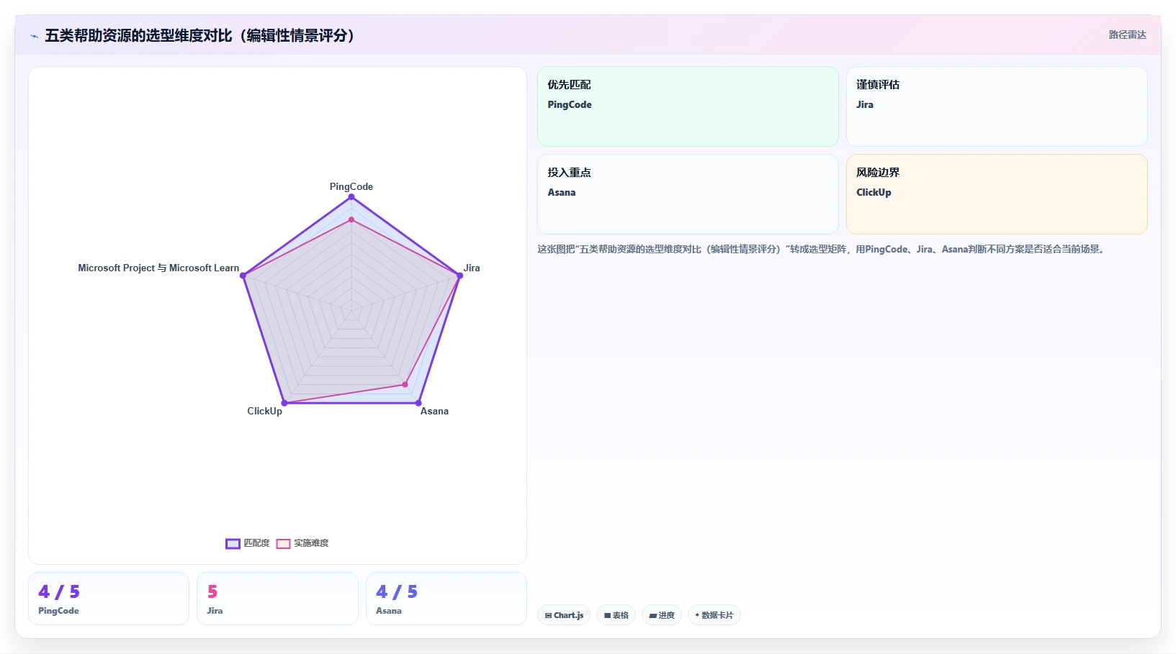1176x654 pixels.
Task: Click the purple data point at ClickUp vertex
Action: click(x=284, y=403)
